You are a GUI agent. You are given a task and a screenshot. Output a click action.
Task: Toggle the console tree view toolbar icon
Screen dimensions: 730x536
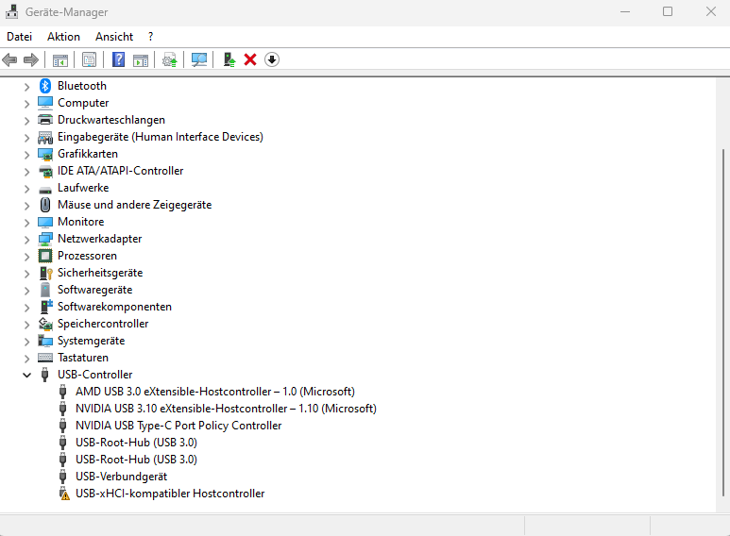pos(60,60)
